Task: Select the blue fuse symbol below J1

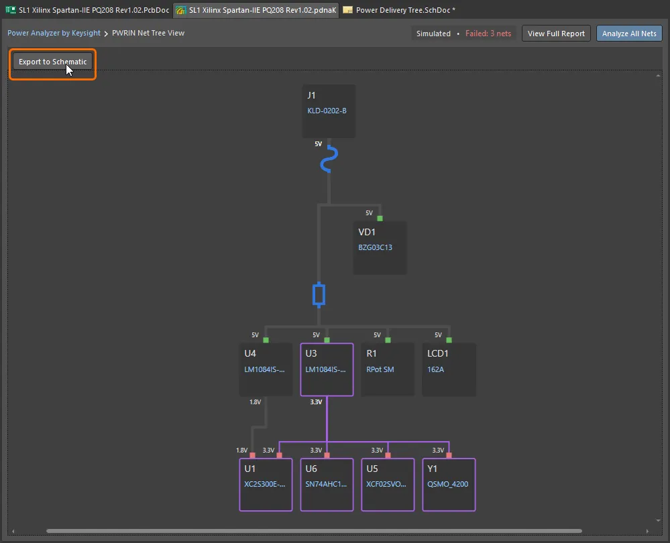Action: click(329, 159)
